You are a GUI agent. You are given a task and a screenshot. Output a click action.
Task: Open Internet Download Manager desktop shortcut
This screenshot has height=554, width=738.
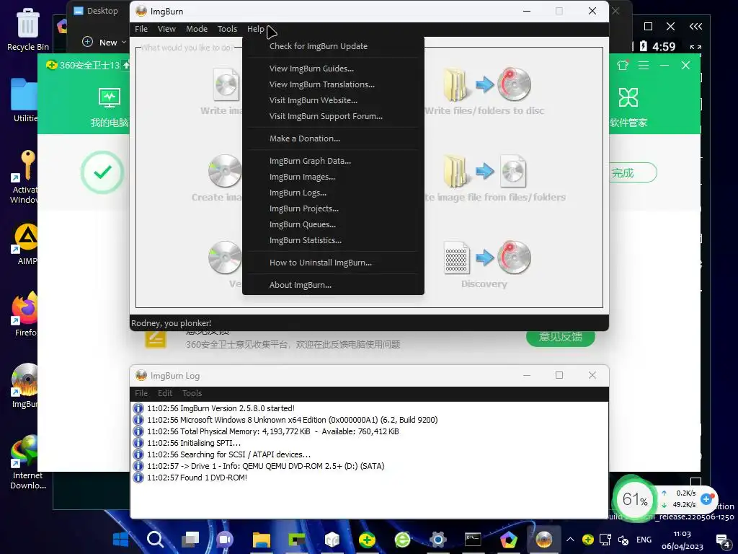coord(28,462)
